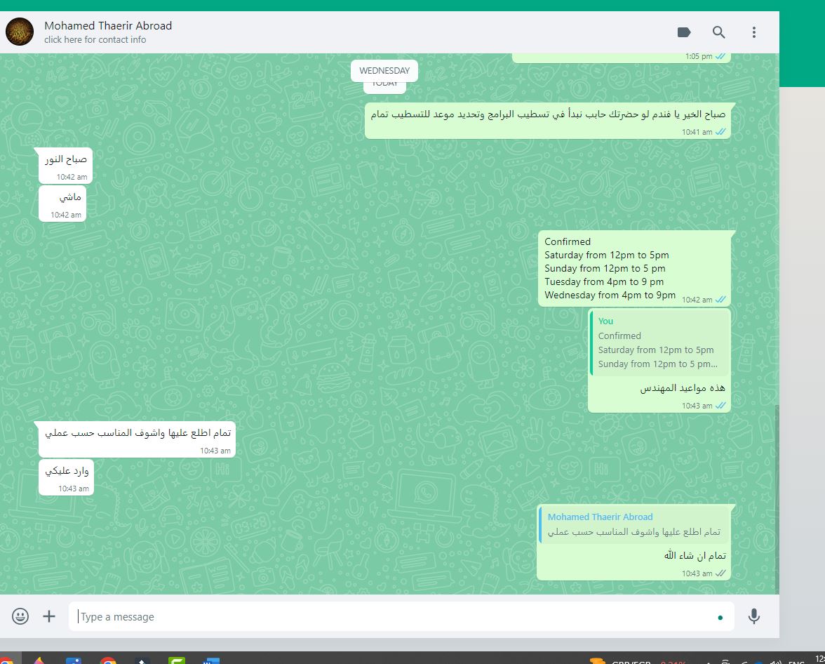Search within this chat using the magnifier
Image resolution: width=825 pixels, height=664 pixels.
[718, 32]
